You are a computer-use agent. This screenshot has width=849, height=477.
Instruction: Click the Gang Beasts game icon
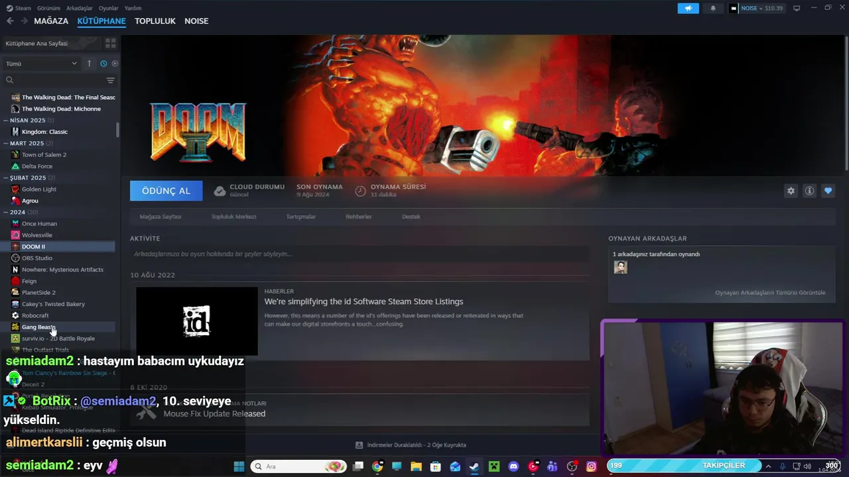coord(15,327)
